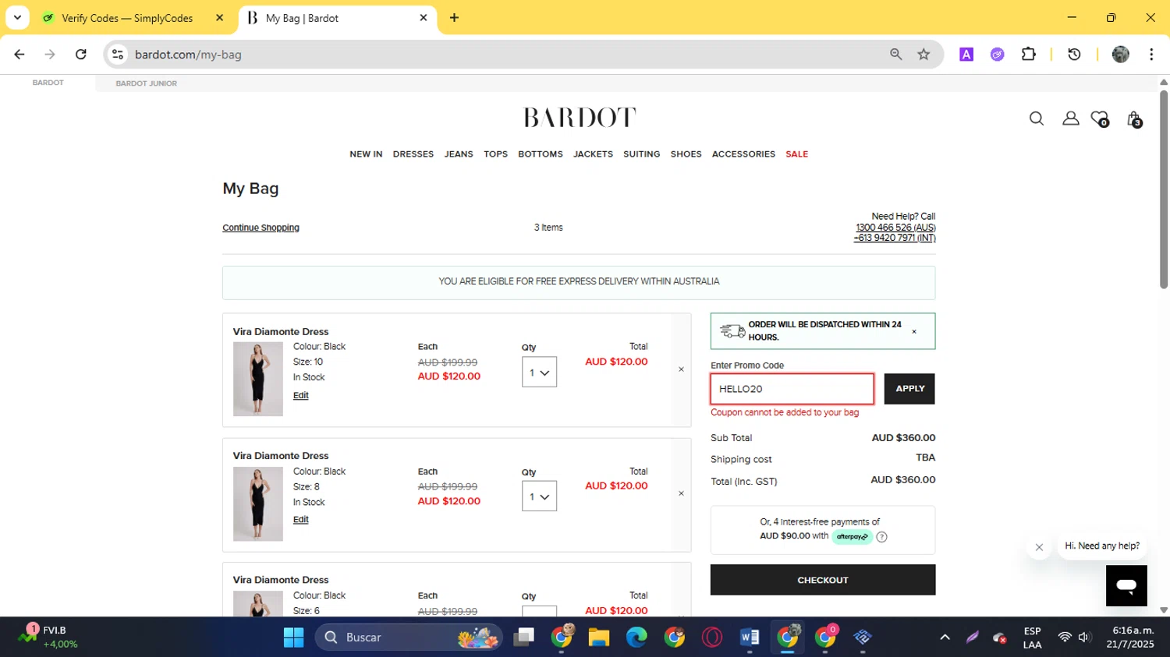Open quantity dropdown for the Size 8 dress

coord(539,496)
